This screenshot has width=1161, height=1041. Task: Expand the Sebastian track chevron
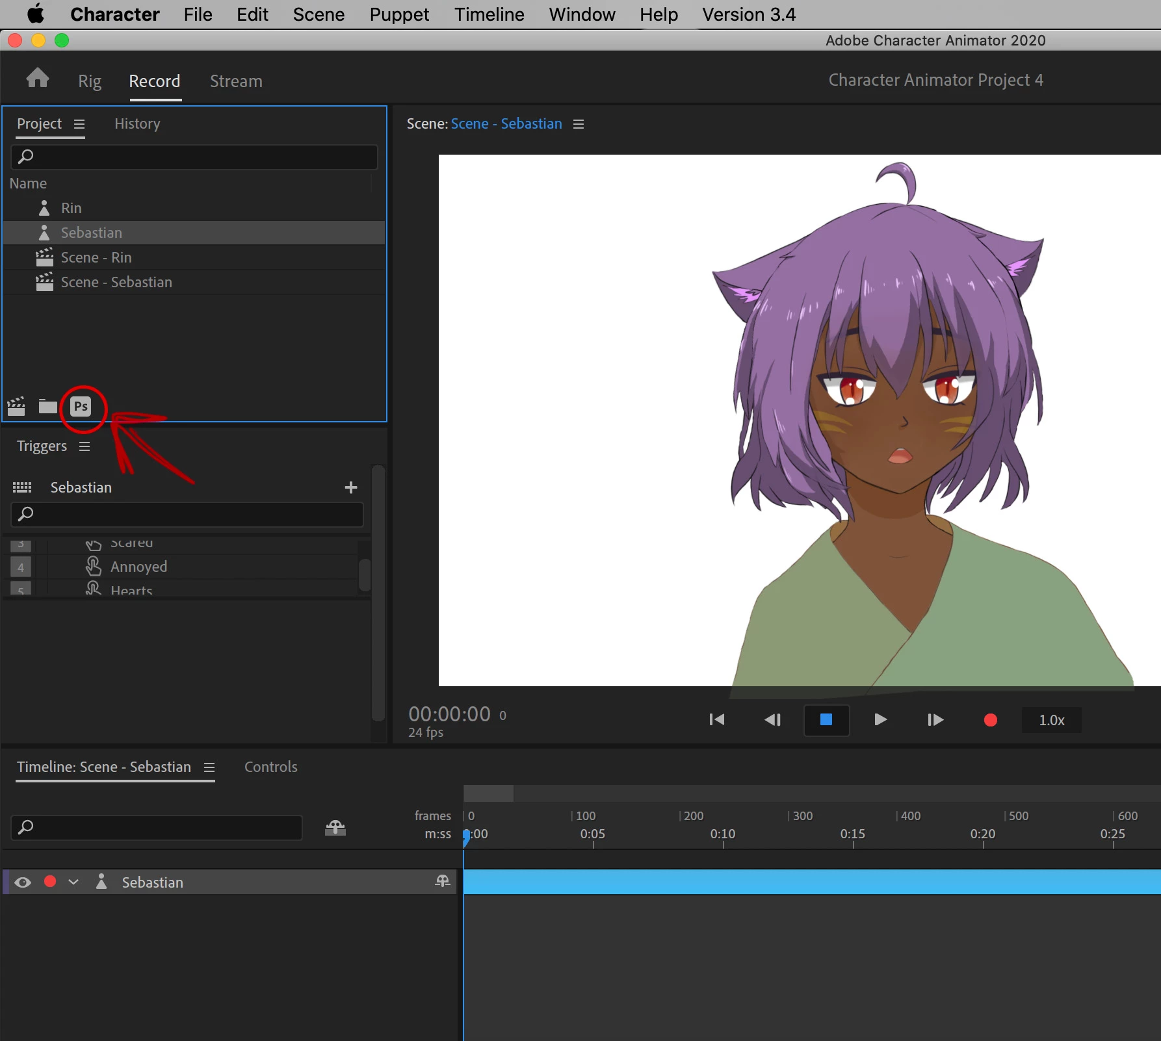pyautogui.click(x=73, y=882)
